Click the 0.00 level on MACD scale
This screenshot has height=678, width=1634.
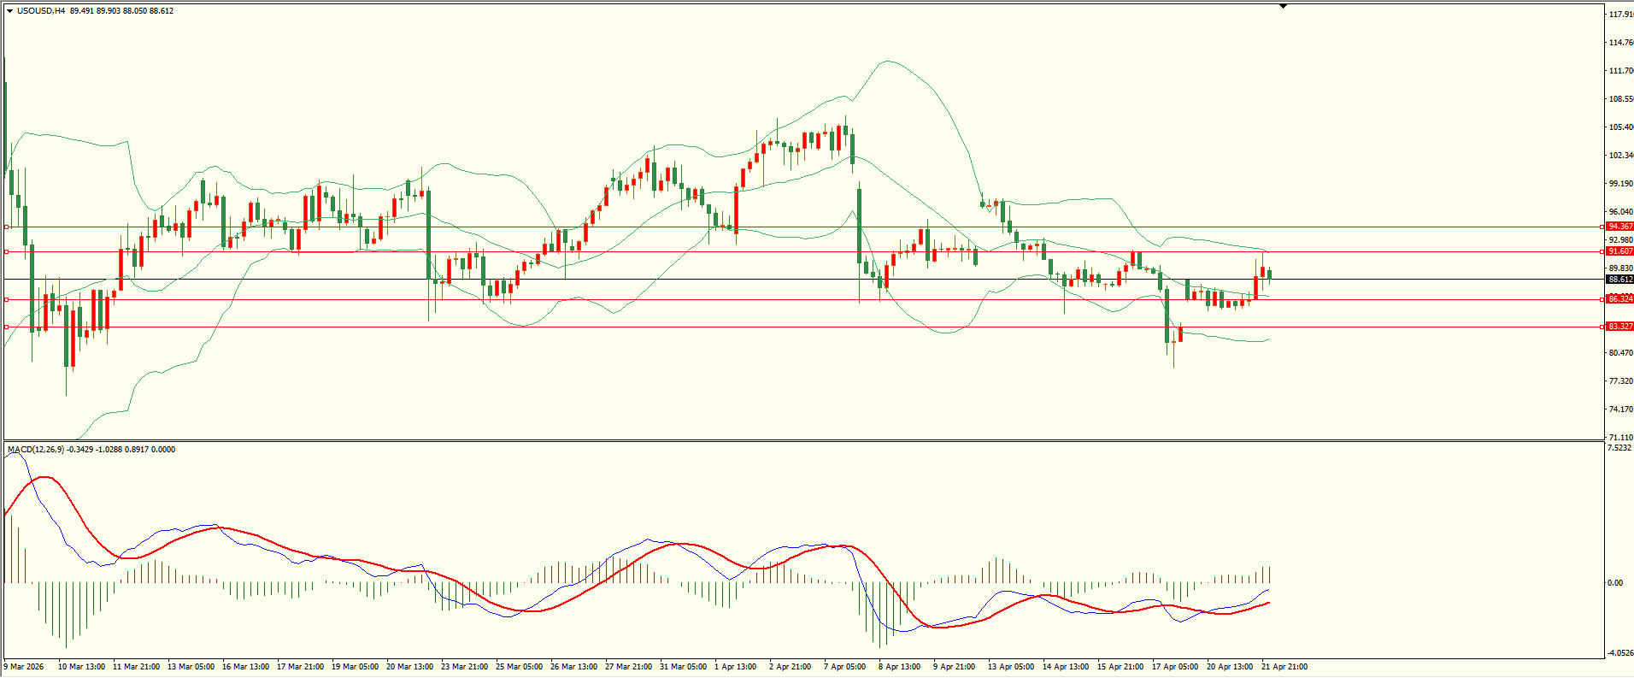point(1614,583)
